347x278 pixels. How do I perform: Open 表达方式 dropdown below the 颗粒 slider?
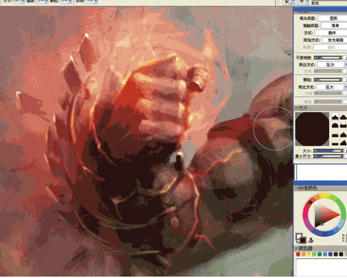(331, 87)
